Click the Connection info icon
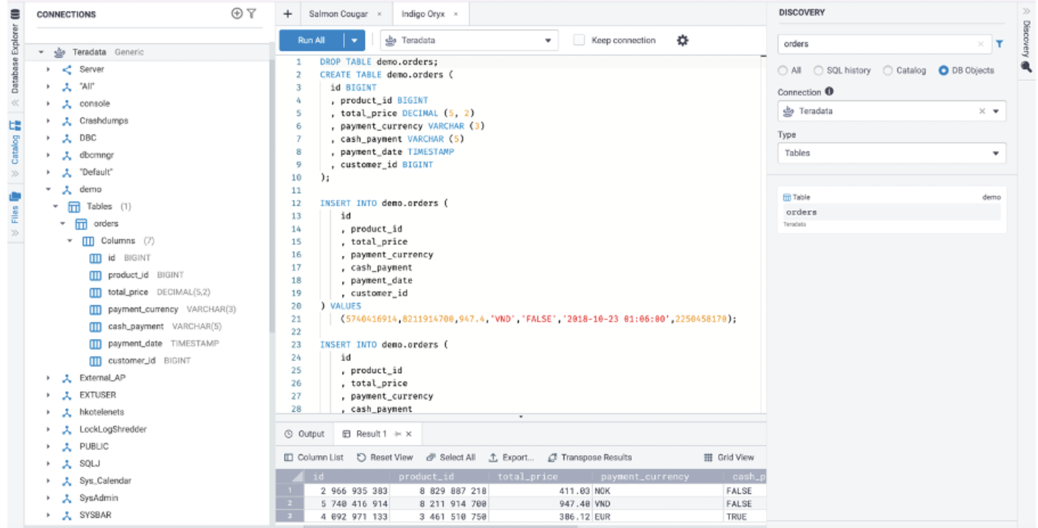The height and width of the screenshot is (528, 1038). pos(829,92)
